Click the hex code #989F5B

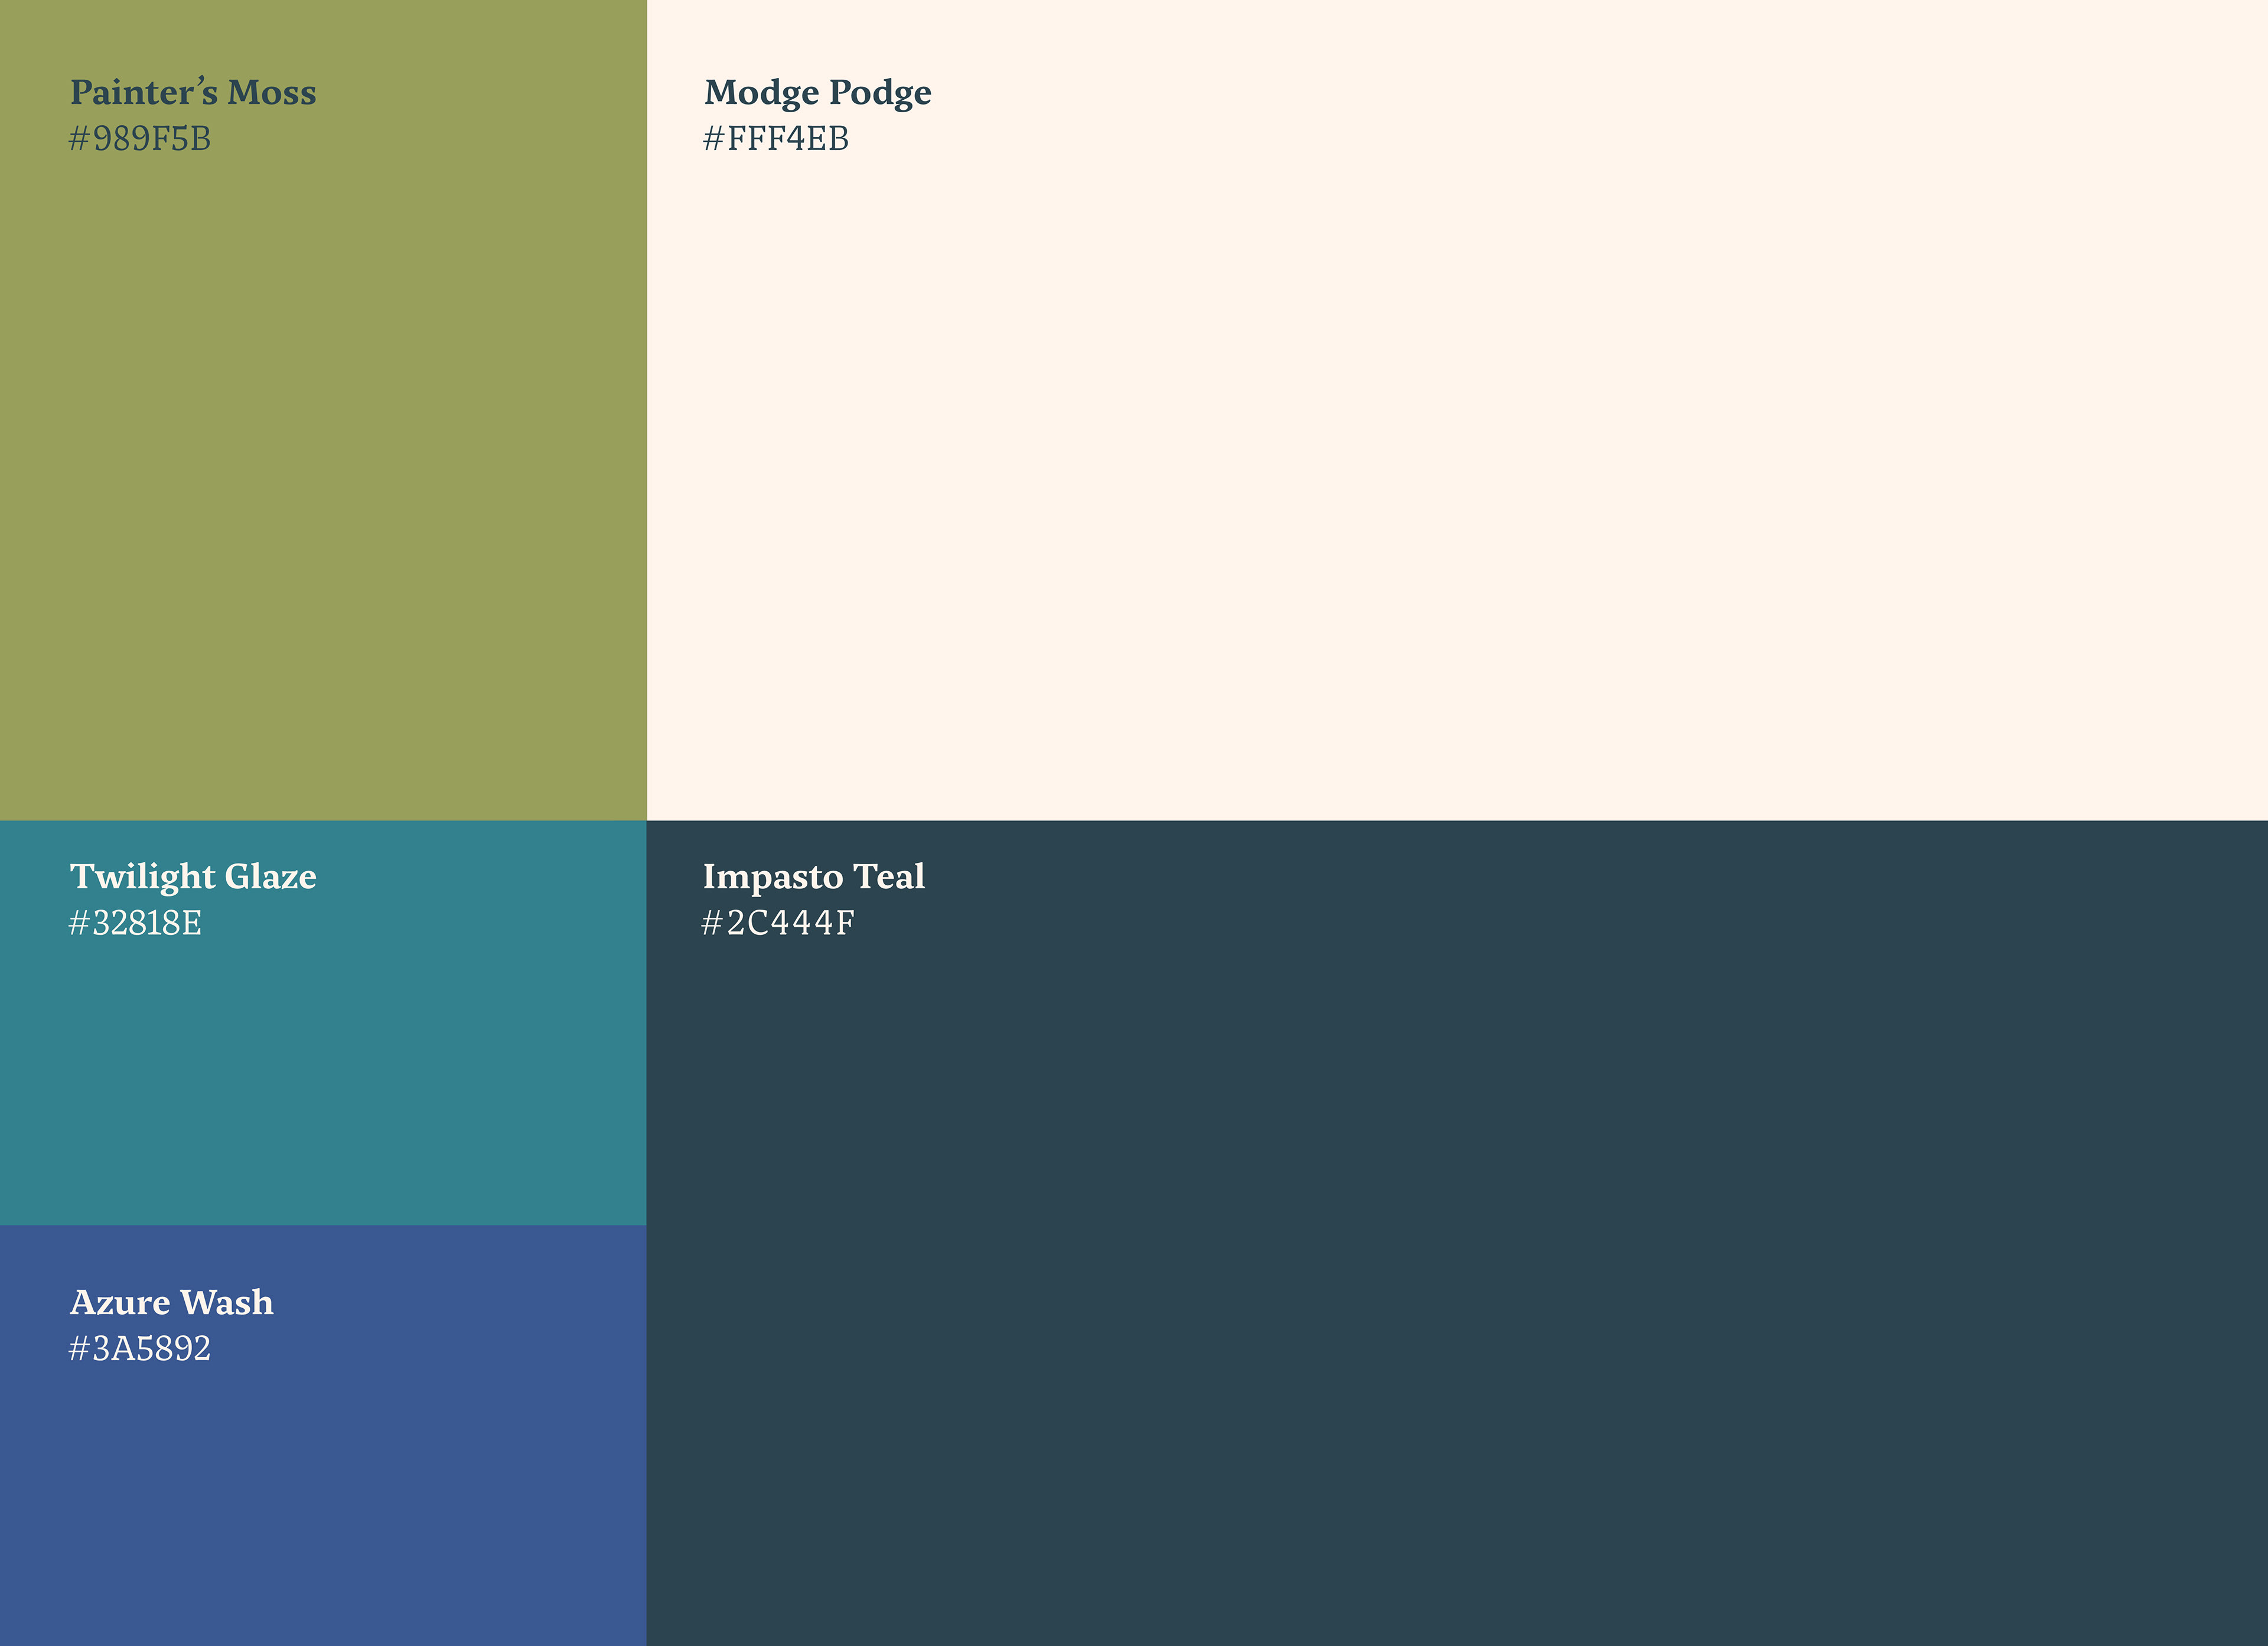pos(140,139)
